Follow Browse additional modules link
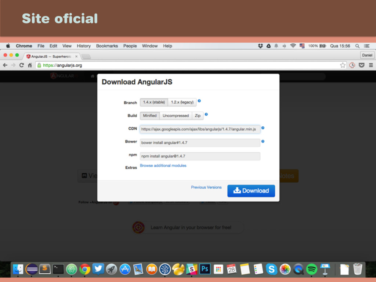 (163, 166)
